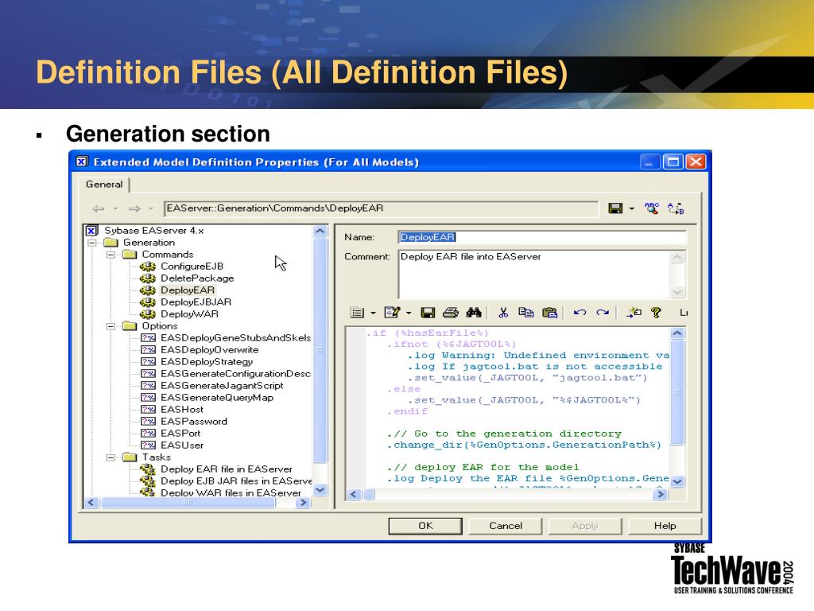Collapse the Options folder
Screen dimensions: 814x611
[x=110, y=326]
